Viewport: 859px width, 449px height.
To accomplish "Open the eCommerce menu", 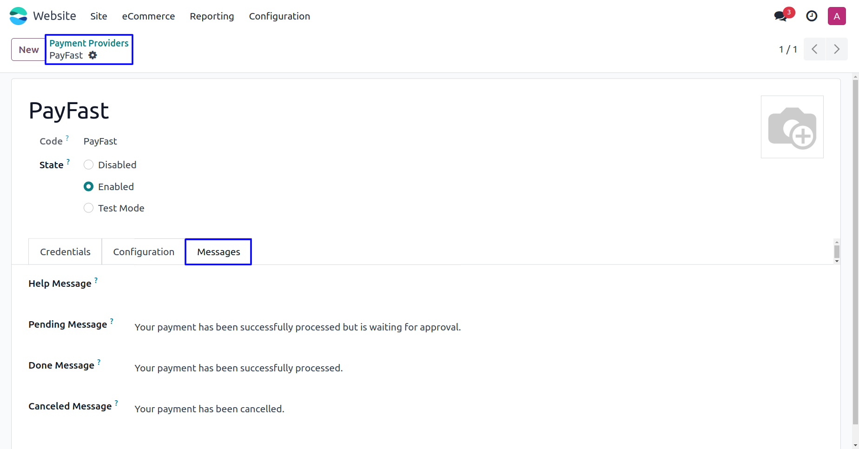I will pyautogui.click(x=148, y=16).
